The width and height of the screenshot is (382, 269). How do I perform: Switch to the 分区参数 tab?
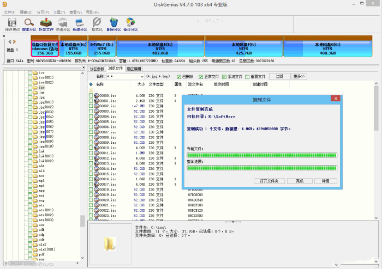97,69
